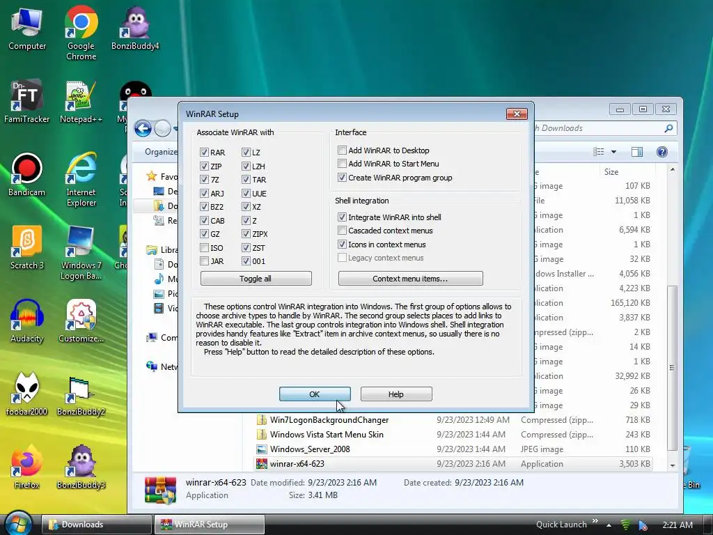The width and height of the screenshot is (713, 535).
Task: Toggle the TAR association checkbox
Action: click(246, 179)
